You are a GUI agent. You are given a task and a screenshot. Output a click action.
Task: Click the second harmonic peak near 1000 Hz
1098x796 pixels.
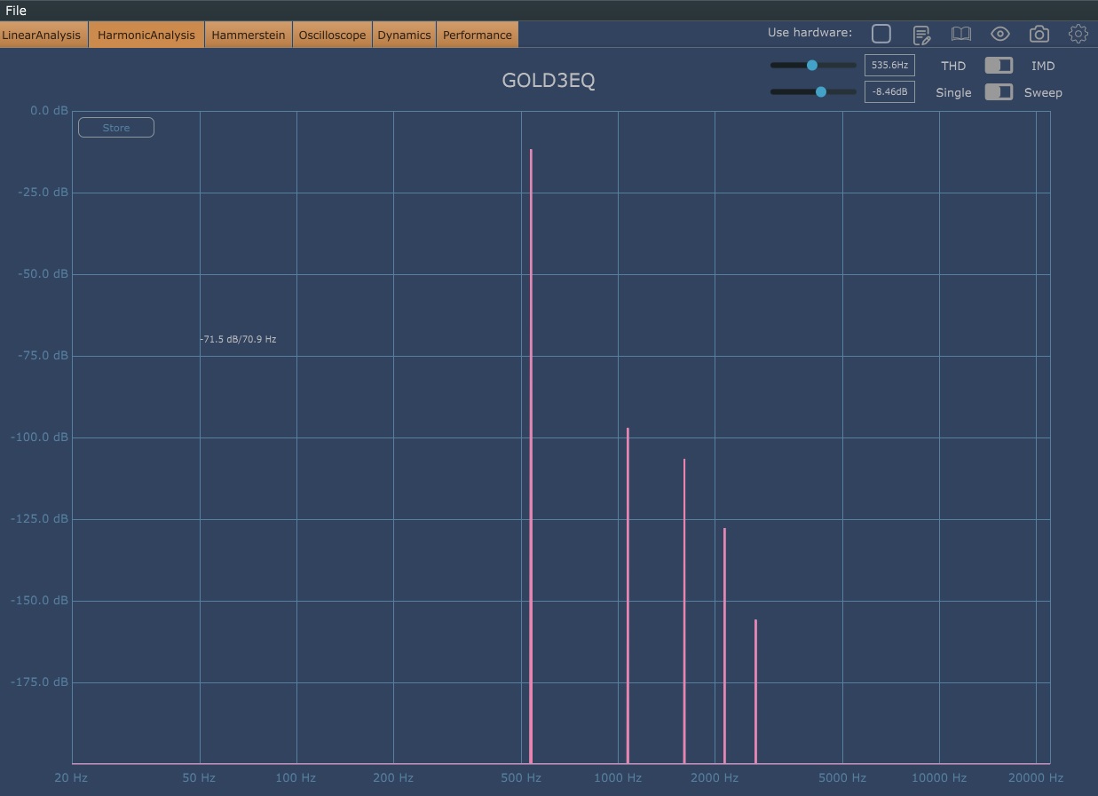click(628, 595)
